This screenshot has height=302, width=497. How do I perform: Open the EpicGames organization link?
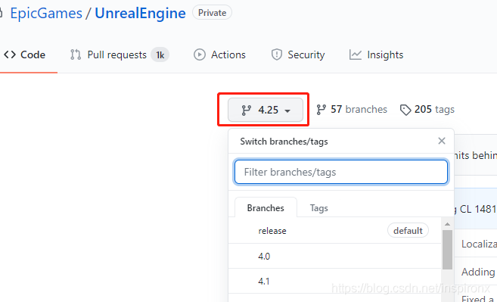tap(46, 14)
